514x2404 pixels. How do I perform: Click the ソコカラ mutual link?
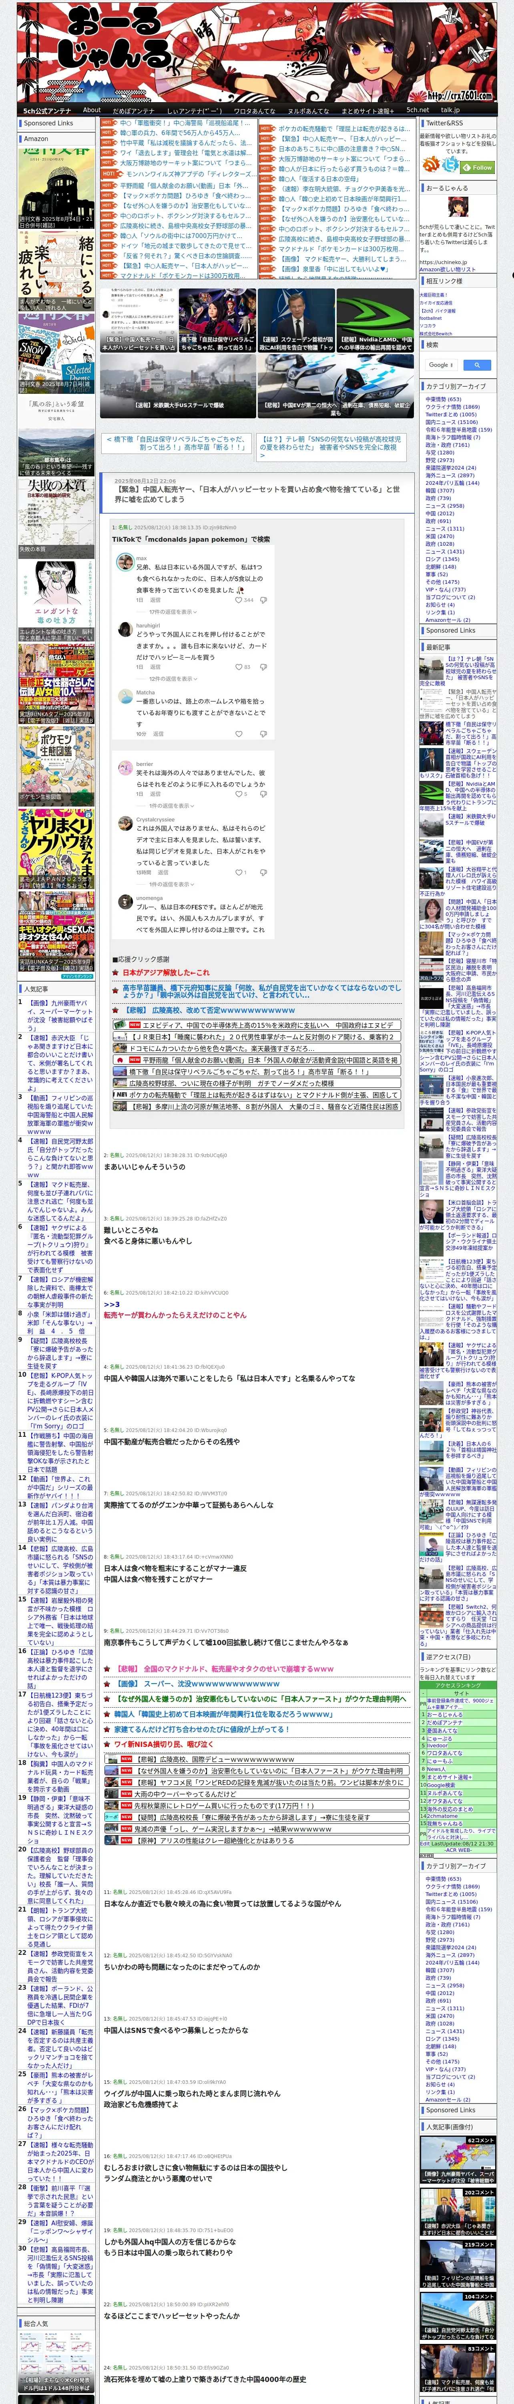[427, 326]
